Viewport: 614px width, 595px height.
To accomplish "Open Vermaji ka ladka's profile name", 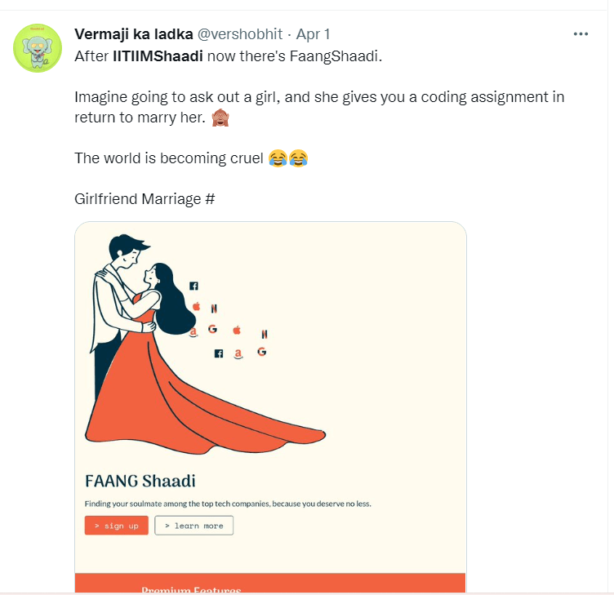I will pos(134,33).
